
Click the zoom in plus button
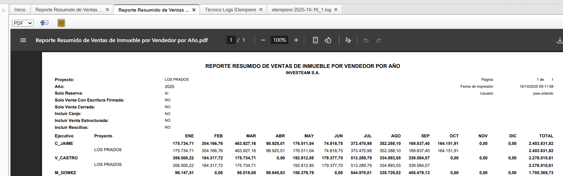point(296,40)
